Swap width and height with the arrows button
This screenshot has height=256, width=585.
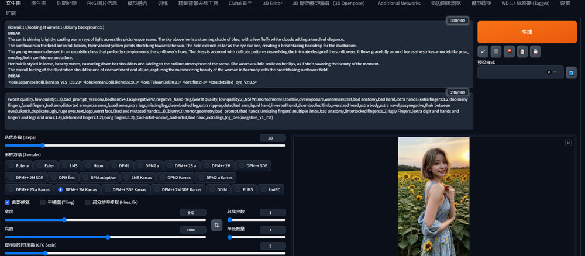click(x=216, y=225)
